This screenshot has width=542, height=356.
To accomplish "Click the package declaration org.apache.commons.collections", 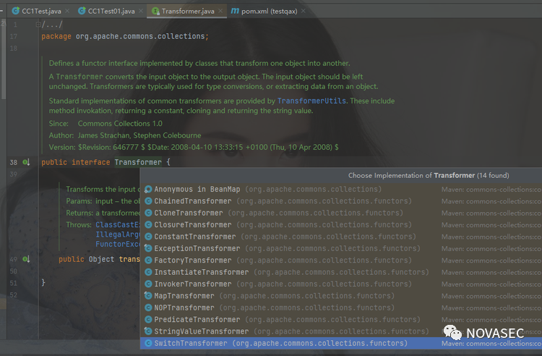I will 140,36.
